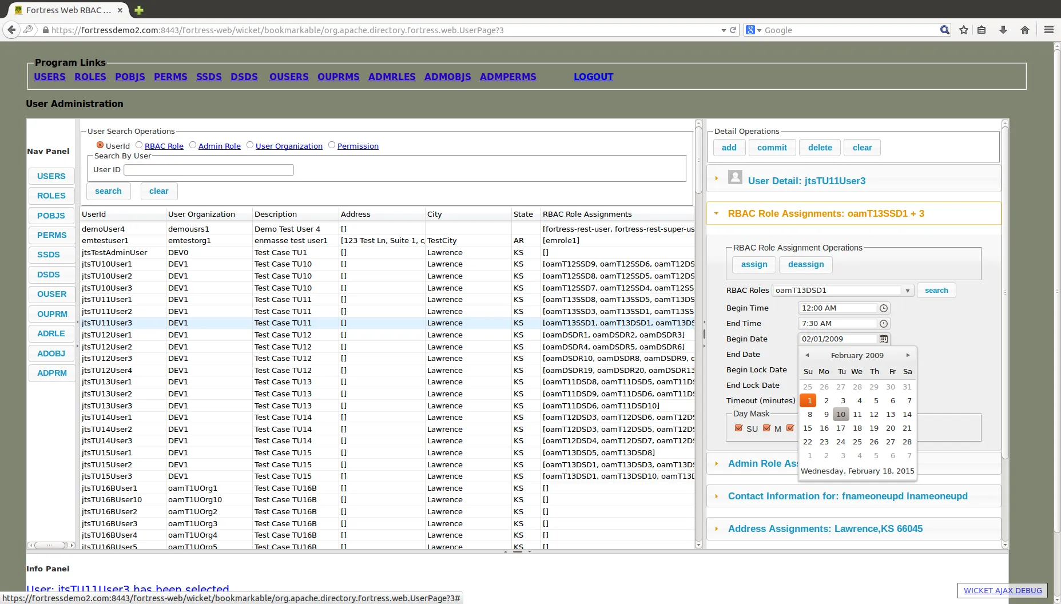The width and height of the screenshot is (1061, 604).
Task: Open the ROLES program link
Action: (x=90, y=77)
